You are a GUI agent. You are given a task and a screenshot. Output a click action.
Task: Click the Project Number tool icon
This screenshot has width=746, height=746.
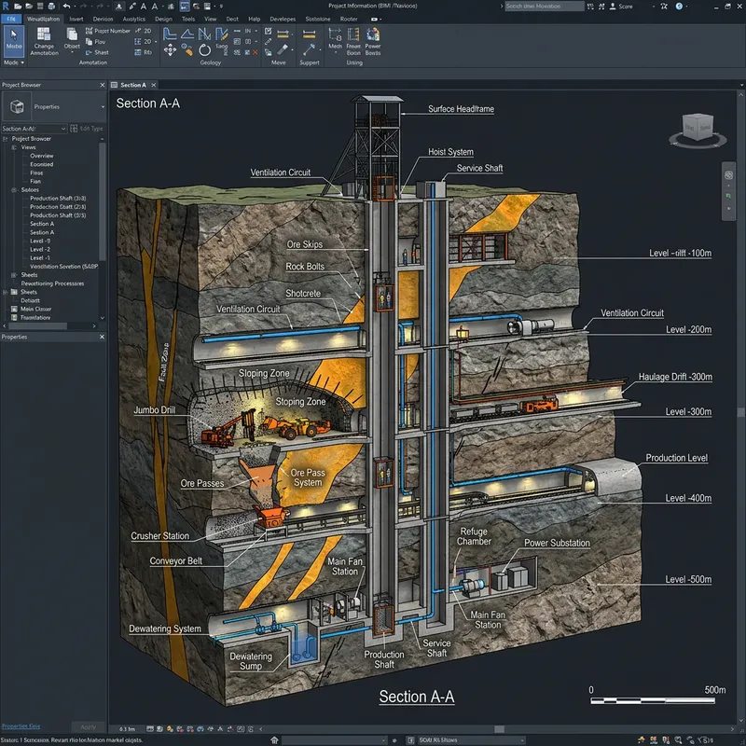tap(87, 29)
